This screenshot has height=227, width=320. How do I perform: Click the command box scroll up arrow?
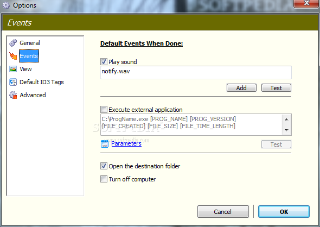(x=286, y=119)
